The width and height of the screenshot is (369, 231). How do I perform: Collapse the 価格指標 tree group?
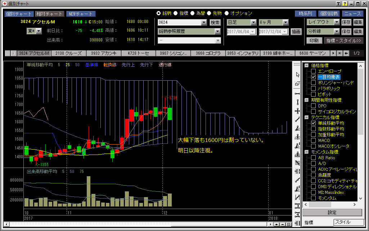coord(306,66)
